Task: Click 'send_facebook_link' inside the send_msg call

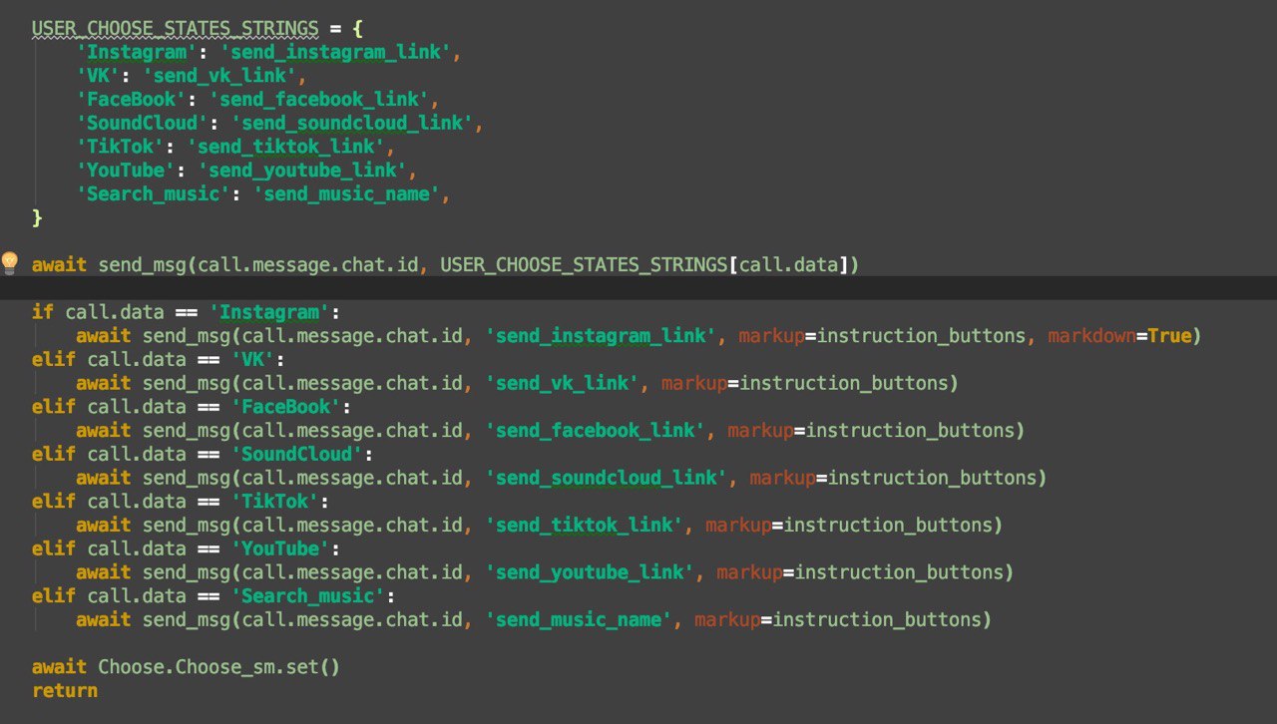Action: pyautogui.click(x=596, y=430)
